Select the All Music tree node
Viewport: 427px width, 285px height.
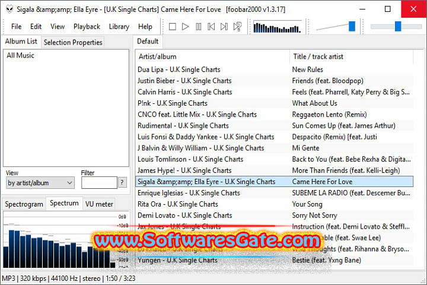(20, 55)
